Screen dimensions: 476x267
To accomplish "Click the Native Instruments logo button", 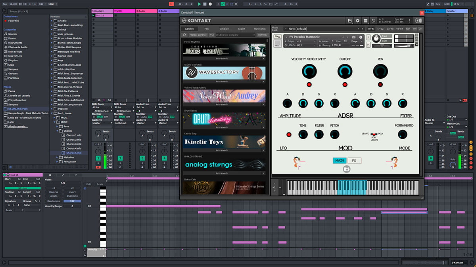I will 418,21.
